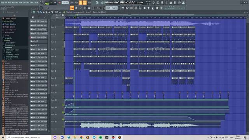The image size is (249, 140).
Task: Click the View playlist toolbar icon
Action: click(123, 8)
